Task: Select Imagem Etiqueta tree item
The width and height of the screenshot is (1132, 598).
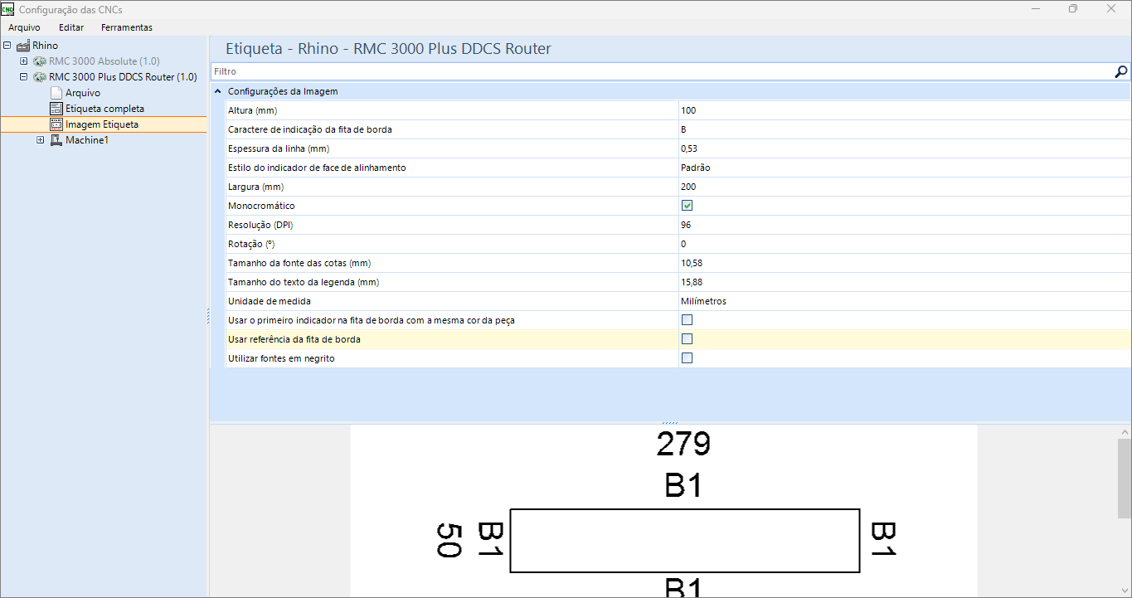Action: [x=102, y=124]
